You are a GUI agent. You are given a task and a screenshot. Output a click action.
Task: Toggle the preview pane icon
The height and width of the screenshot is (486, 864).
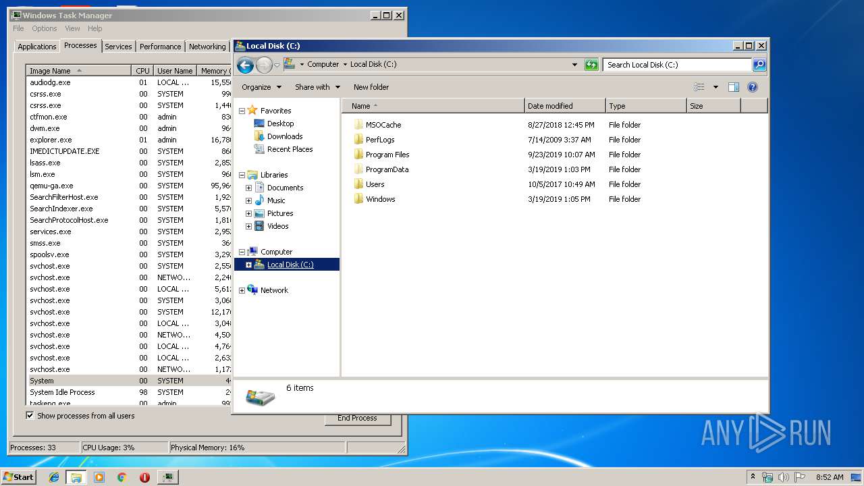(734, 87)
